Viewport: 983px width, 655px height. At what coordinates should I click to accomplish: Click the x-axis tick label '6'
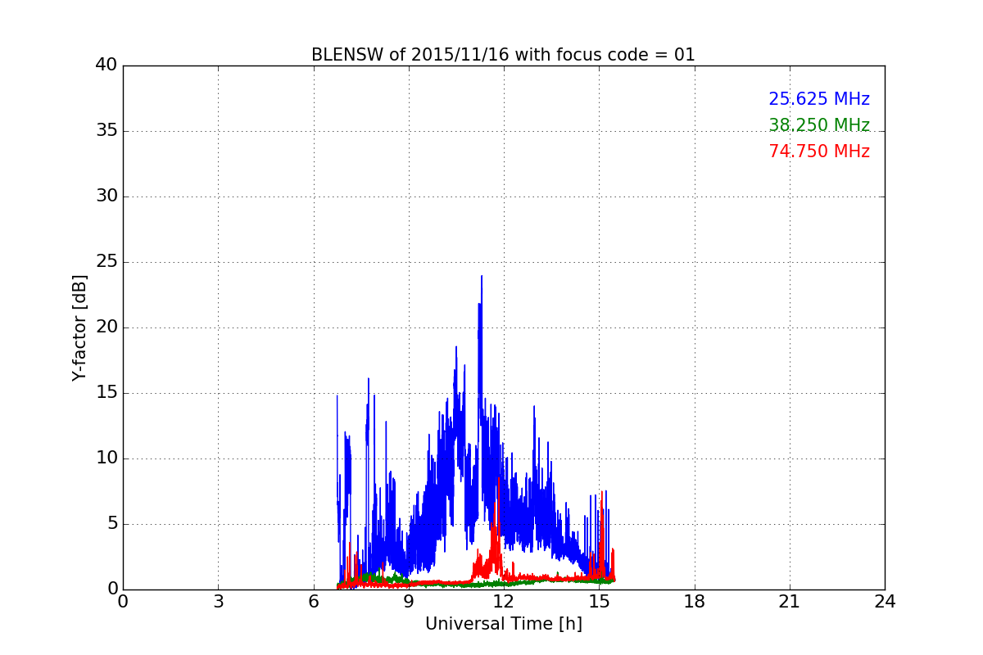pyautogui.click(x=314, y=601)
